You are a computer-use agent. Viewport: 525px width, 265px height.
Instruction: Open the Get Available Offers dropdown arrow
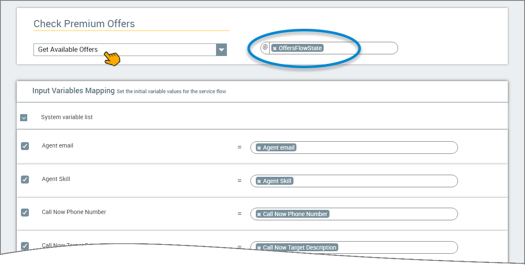coord(221,50)
